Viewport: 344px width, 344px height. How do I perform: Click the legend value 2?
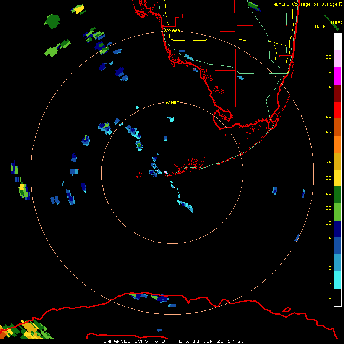pyautogui.click(x=330, y=283)
